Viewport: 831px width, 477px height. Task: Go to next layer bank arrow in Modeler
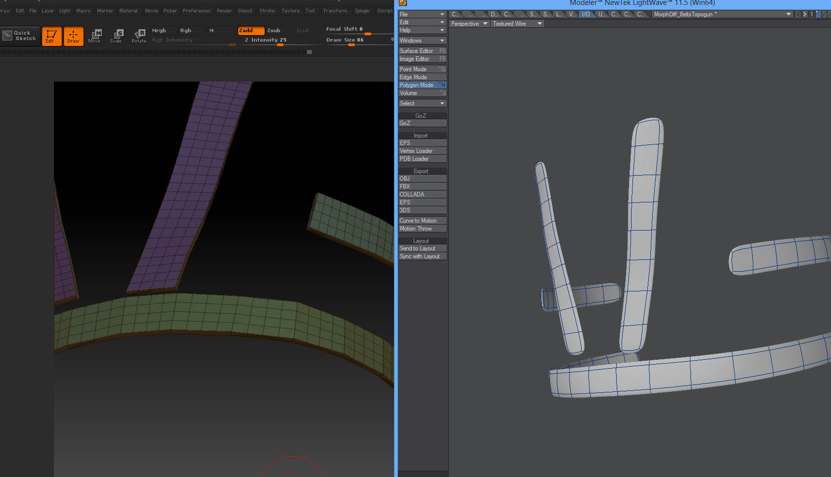(x=805, y=14)
